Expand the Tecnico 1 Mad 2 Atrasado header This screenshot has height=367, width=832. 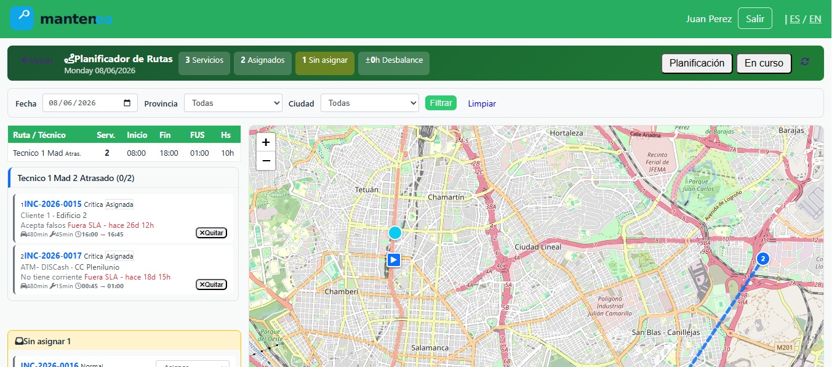click(124, 178)
